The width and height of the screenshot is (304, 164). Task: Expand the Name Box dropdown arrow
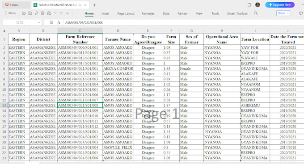[39, 22]
